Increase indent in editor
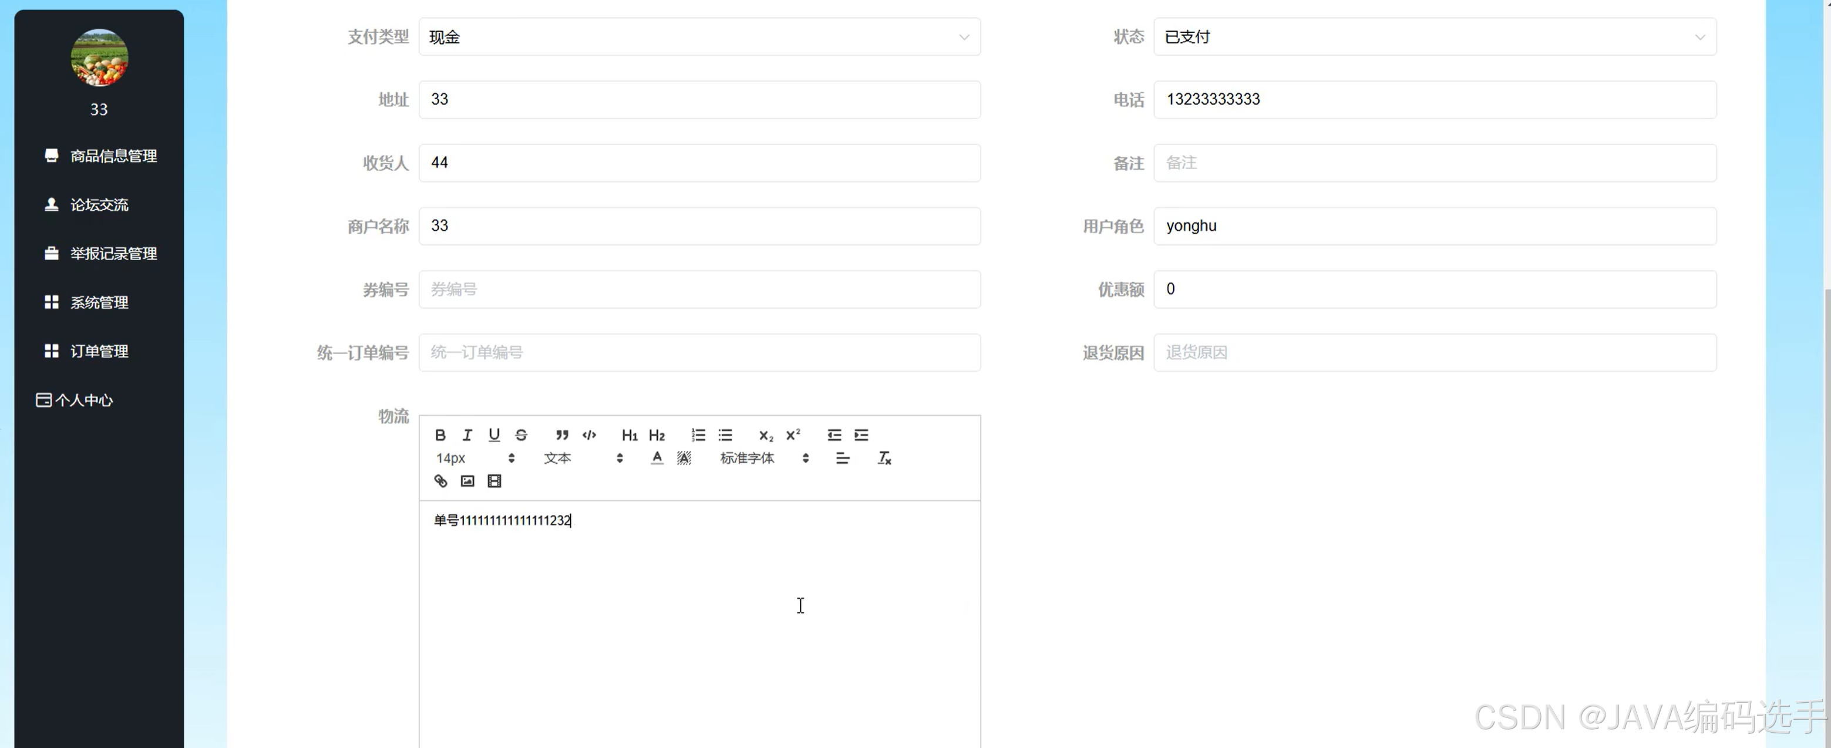The height and width of the screenshot is (748, 1831). [x=861, y=434]
